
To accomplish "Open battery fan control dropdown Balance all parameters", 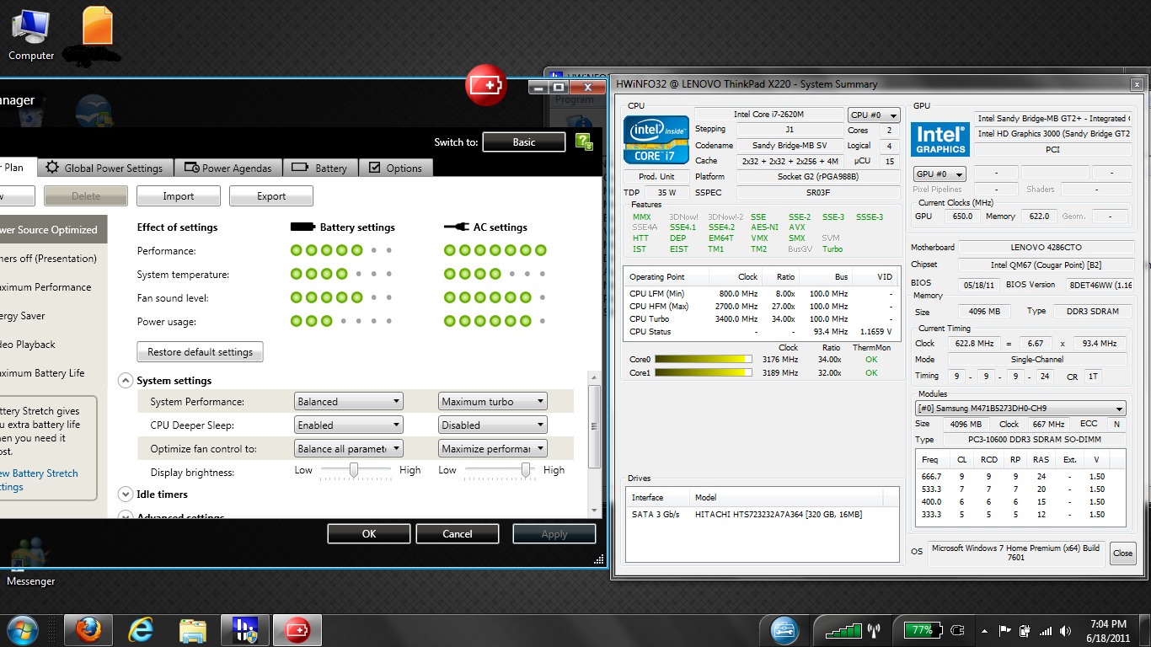I will [349, 449].
